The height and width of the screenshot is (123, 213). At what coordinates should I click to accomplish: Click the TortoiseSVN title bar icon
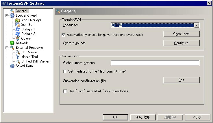point(4,3)
